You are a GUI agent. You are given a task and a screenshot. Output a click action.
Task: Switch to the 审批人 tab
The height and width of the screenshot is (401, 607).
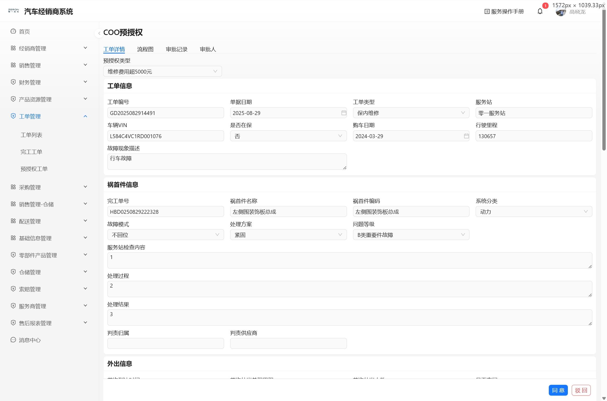point(208,49)
